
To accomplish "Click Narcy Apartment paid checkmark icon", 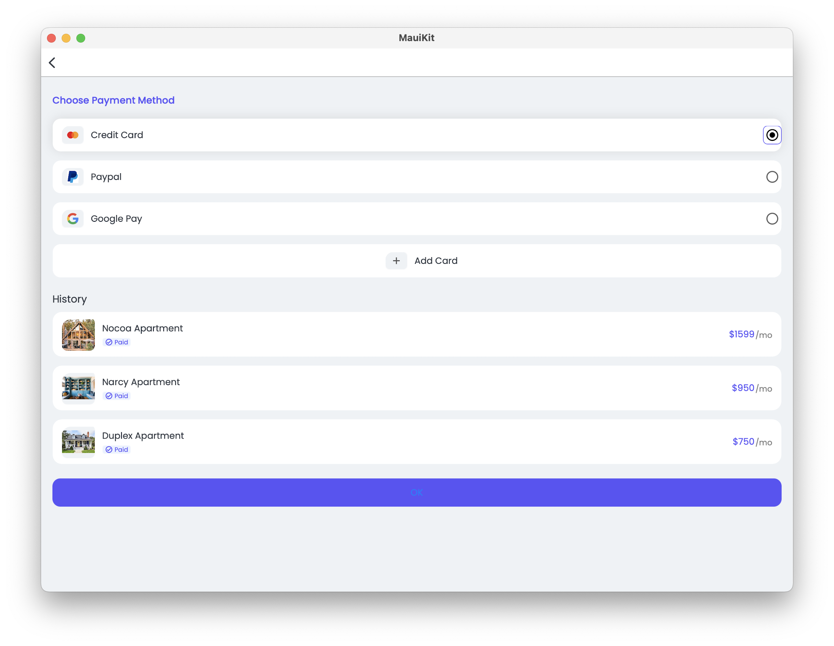I will pyautogui.click(x=109, y=396).
